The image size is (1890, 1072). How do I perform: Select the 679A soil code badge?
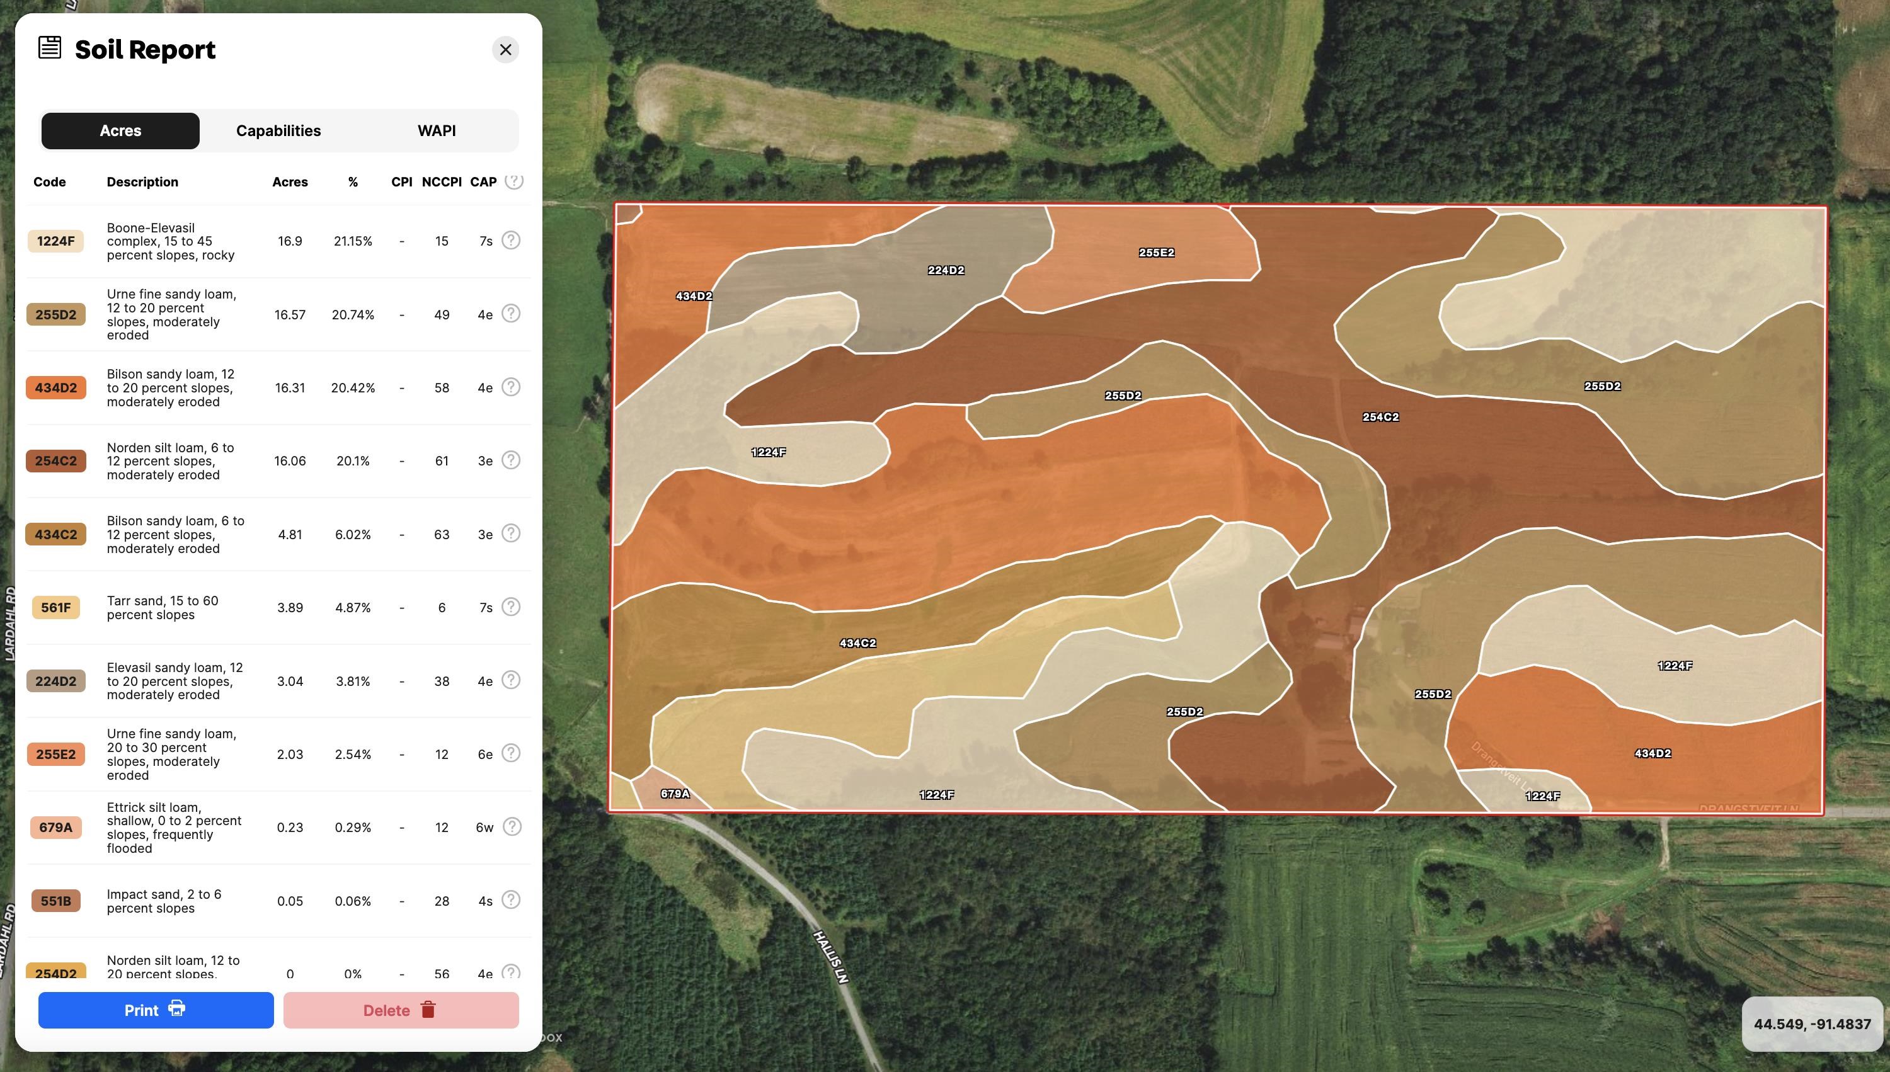56,828
